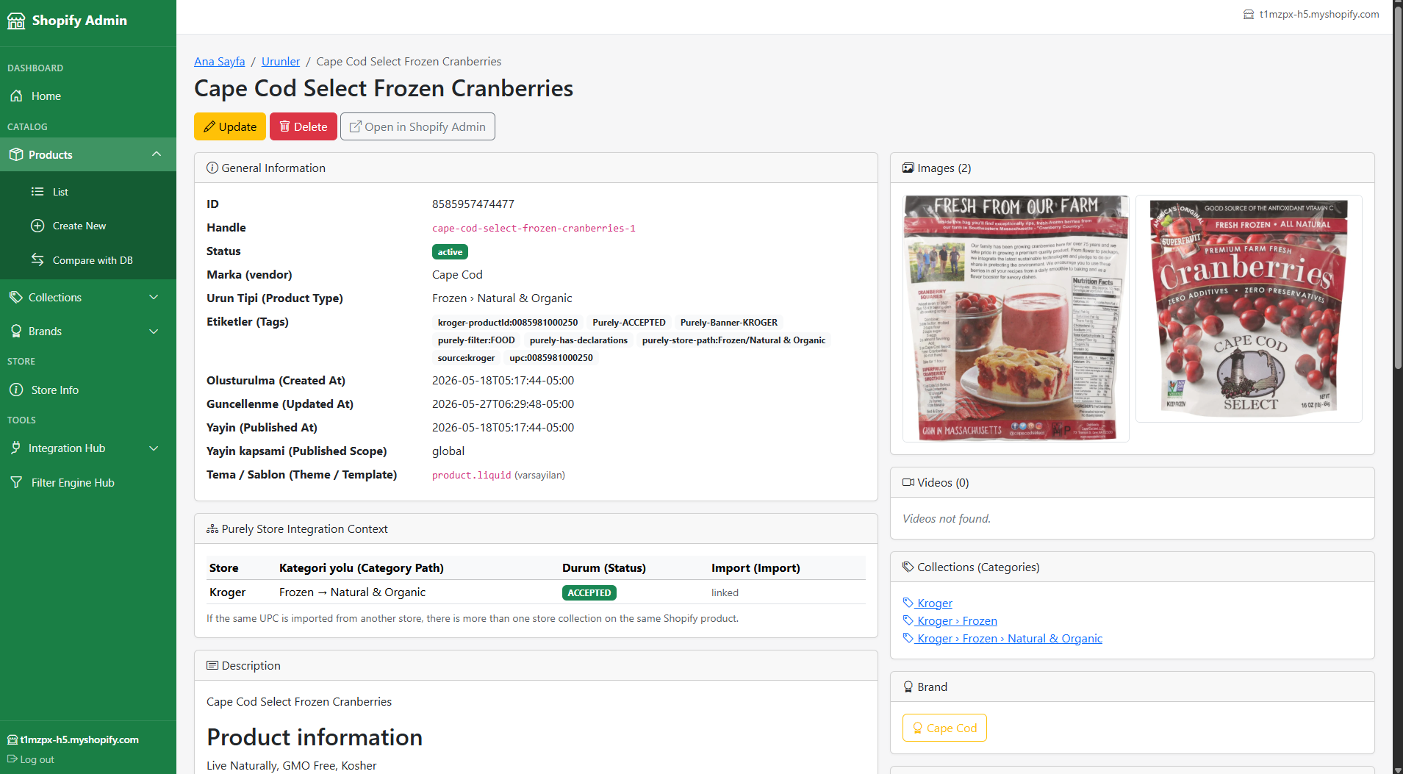Open Compare with DB menu item
The image size is (1403, 774).
[88, 260]
